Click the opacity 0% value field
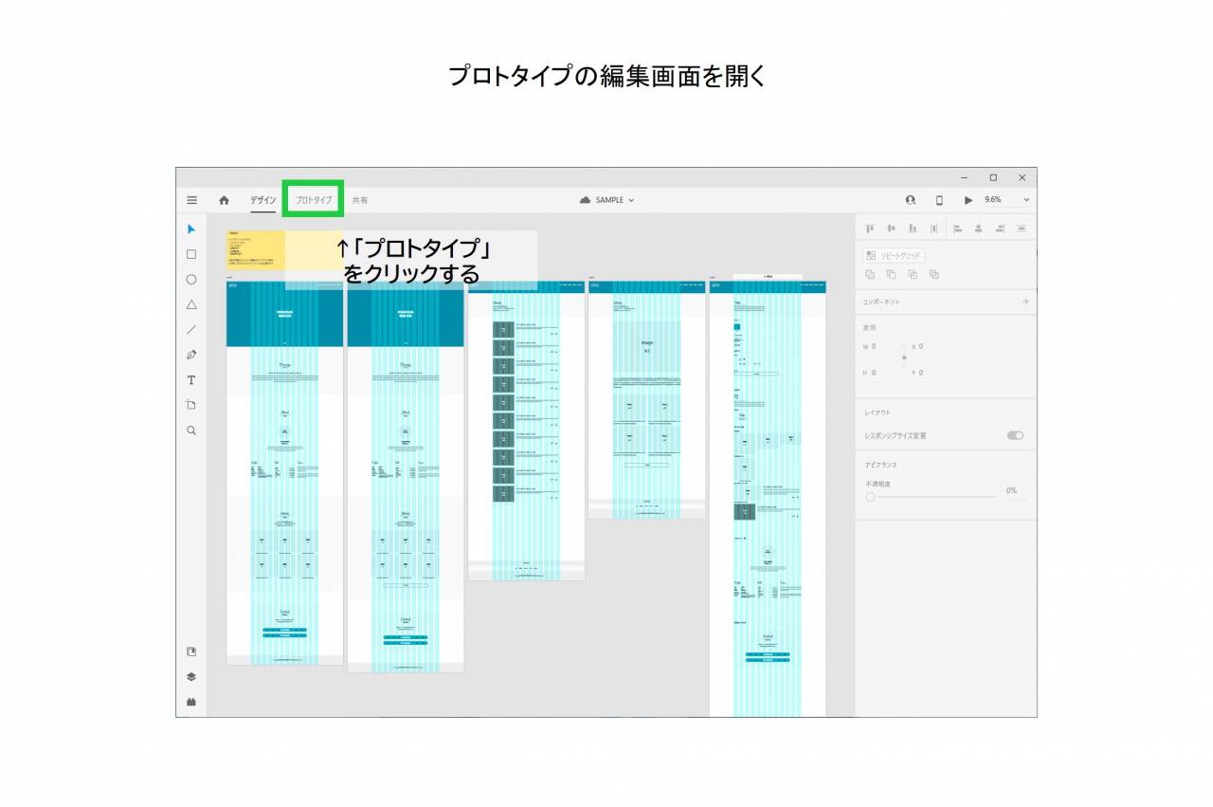1213x807 pixels. coord(1016,491)
